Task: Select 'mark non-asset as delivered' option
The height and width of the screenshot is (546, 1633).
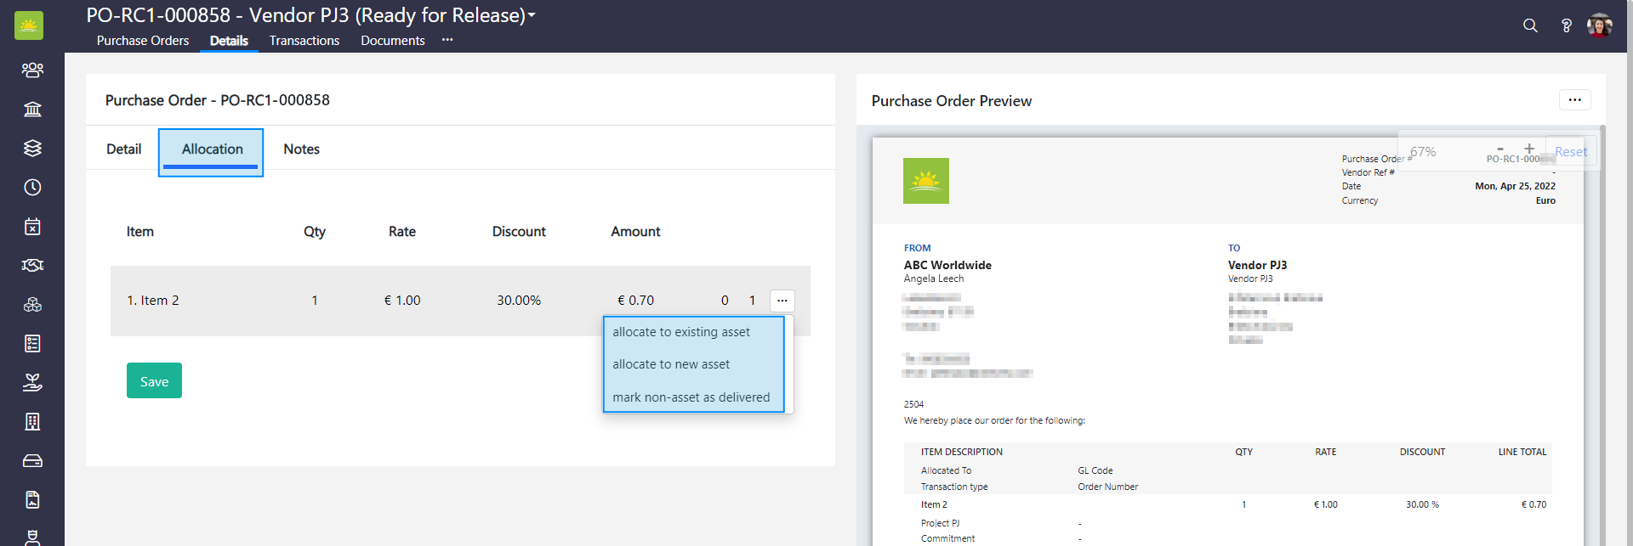Action: click(691, 397)
